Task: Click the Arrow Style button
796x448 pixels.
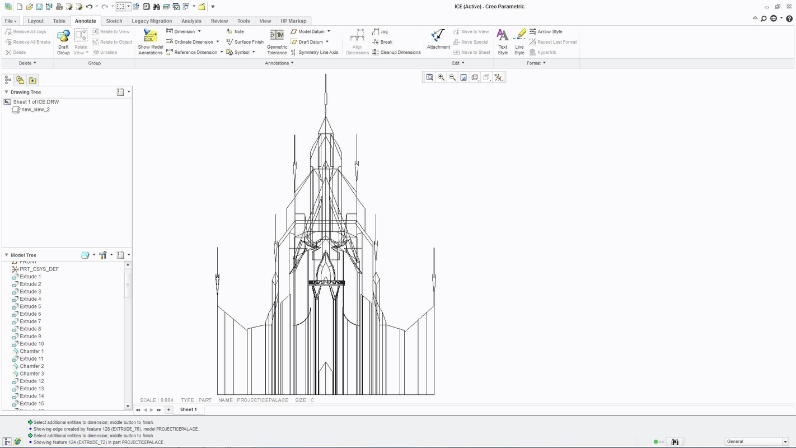Action: coord(546,32)
